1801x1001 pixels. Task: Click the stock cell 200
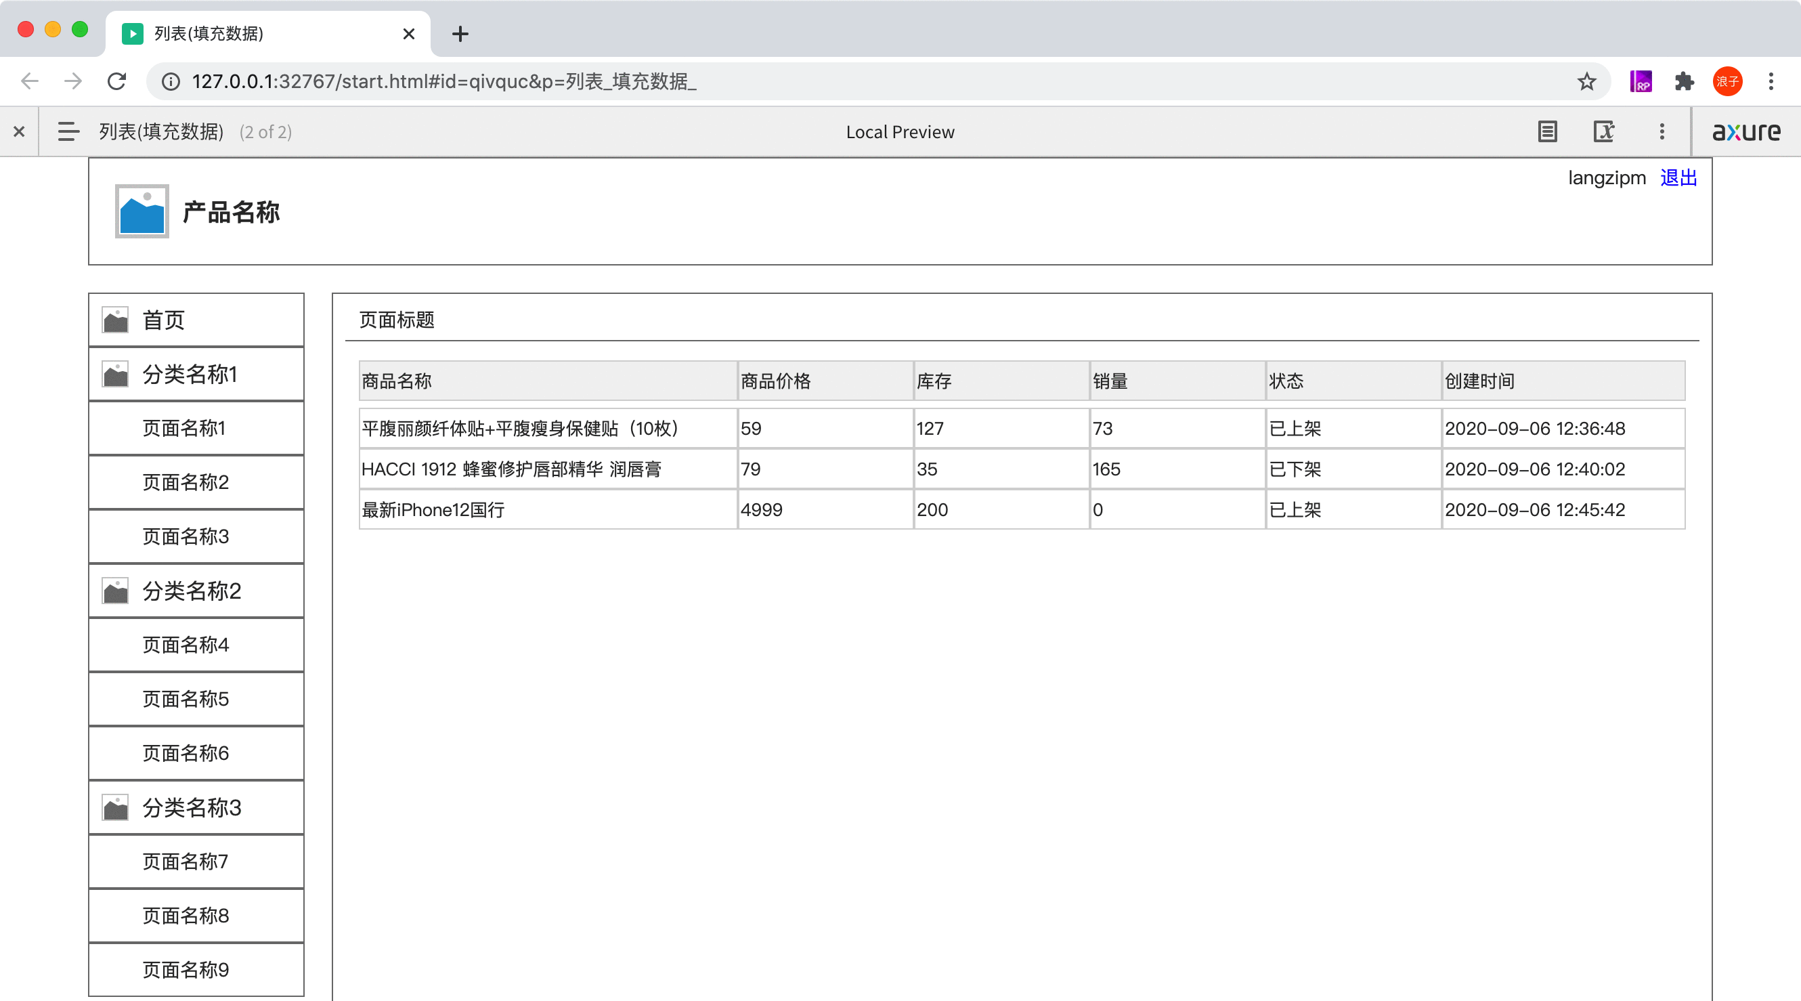pos(1002,510)
